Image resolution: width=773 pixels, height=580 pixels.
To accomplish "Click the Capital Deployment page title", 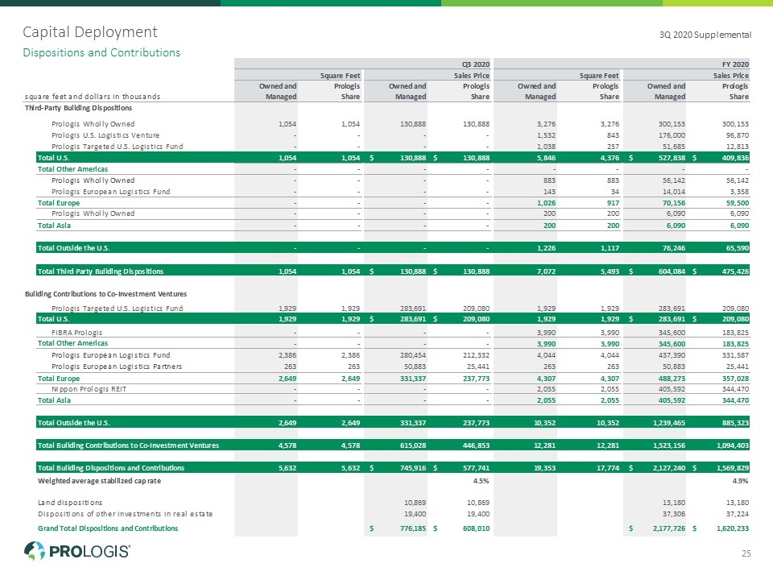I will coord(89,32).
